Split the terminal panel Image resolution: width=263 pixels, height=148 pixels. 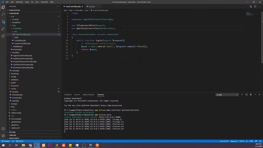point(247,95)
